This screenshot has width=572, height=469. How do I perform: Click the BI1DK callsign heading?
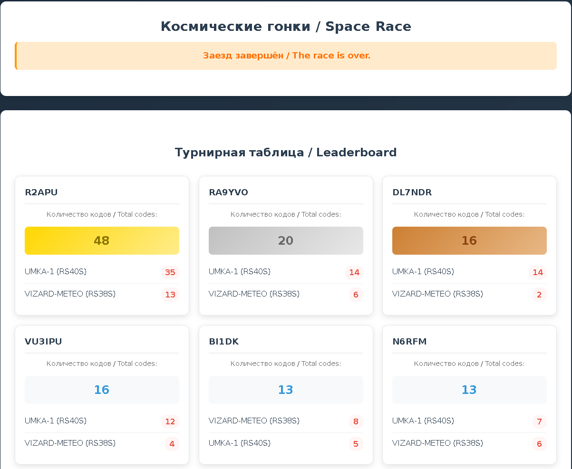[x=223, y=342]
